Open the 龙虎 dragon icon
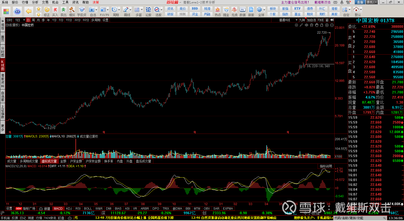This screenshot has width=404, height=221. tap(234, 10)
